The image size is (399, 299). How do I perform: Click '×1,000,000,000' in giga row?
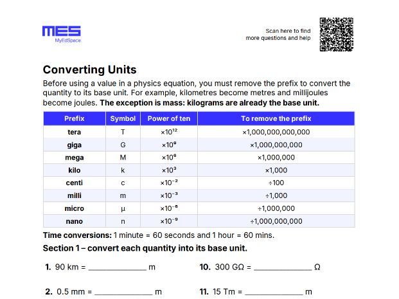(x=276, y=145)
